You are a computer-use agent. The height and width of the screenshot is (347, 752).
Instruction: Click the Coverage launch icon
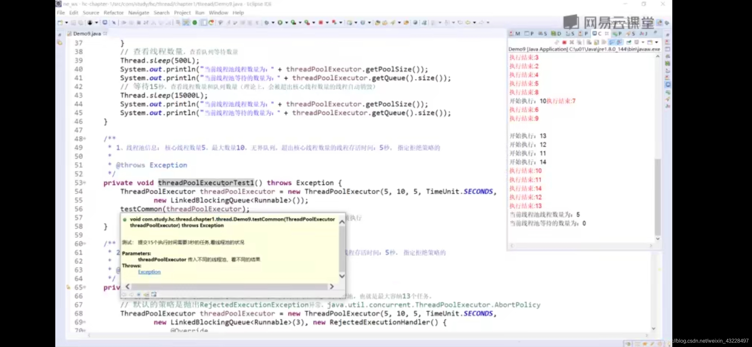293,22
